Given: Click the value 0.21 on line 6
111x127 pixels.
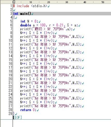Looking at the screenshot, I should coord(60,25).
